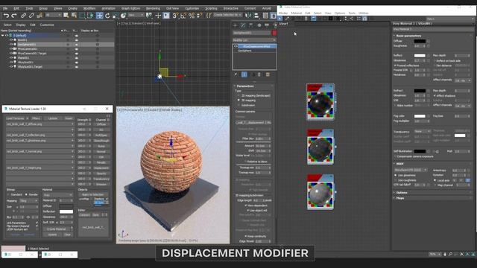Toggle visibility eye of Plane001 in scene explorer
The height and width of the screenshot is (268, 477).
click(x=11, y=58)
